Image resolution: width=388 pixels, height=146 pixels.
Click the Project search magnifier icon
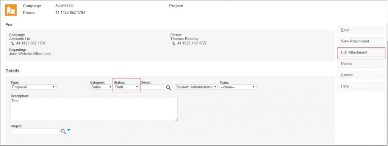pos(63,131)
